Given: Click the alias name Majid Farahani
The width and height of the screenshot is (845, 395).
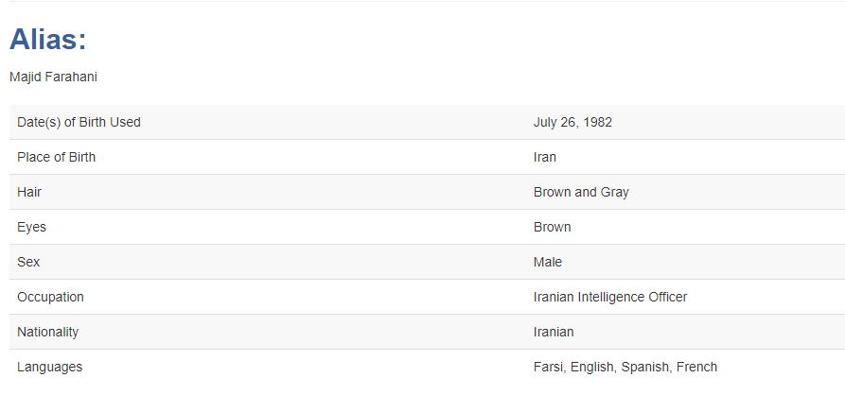Looking at the screenshot, I should [53, 77].
